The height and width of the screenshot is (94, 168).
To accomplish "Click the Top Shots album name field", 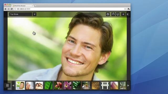I will (x=20, y=14).
